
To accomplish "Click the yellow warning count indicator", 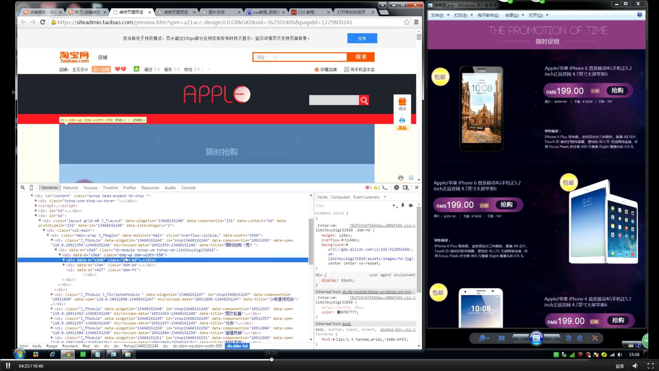I will pyautogui.click(x=377, y=188).
